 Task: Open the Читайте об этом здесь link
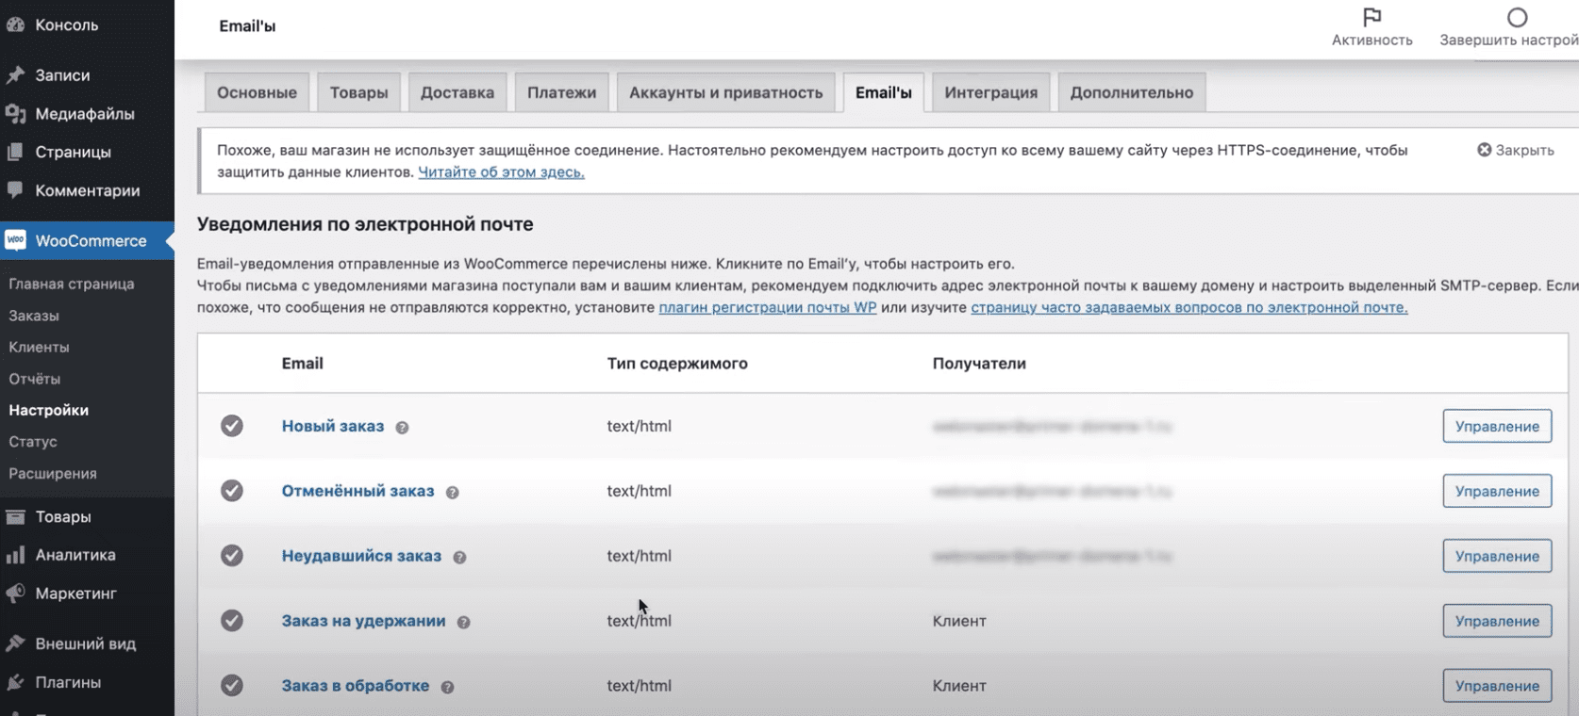(501, 172)
